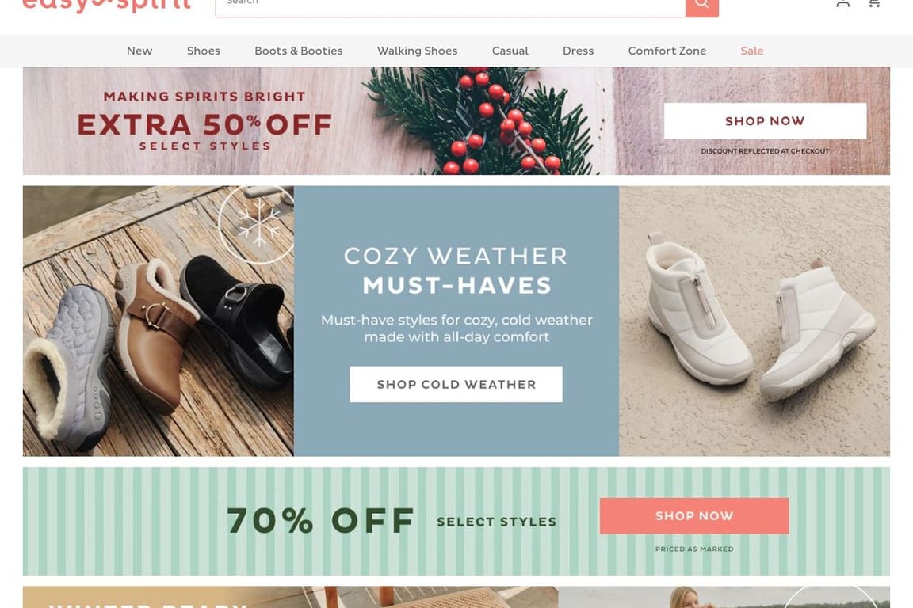The height and width of the screenshot is (608, 913).
Task: Open the clogs on wood deck photo
Action: (x=159, y=321)
